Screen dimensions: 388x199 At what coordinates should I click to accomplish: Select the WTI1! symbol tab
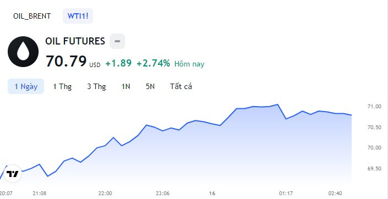(x=78, y=16)
